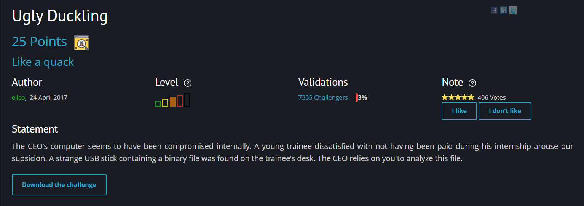Click the yellow second difficulty bar
This screenshot has width=584, height=206.
click(165, 103)
